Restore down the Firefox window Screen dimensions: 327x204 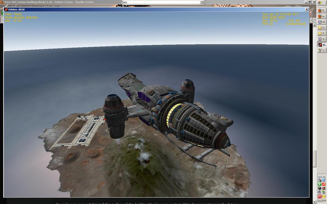tap(310, 2)
